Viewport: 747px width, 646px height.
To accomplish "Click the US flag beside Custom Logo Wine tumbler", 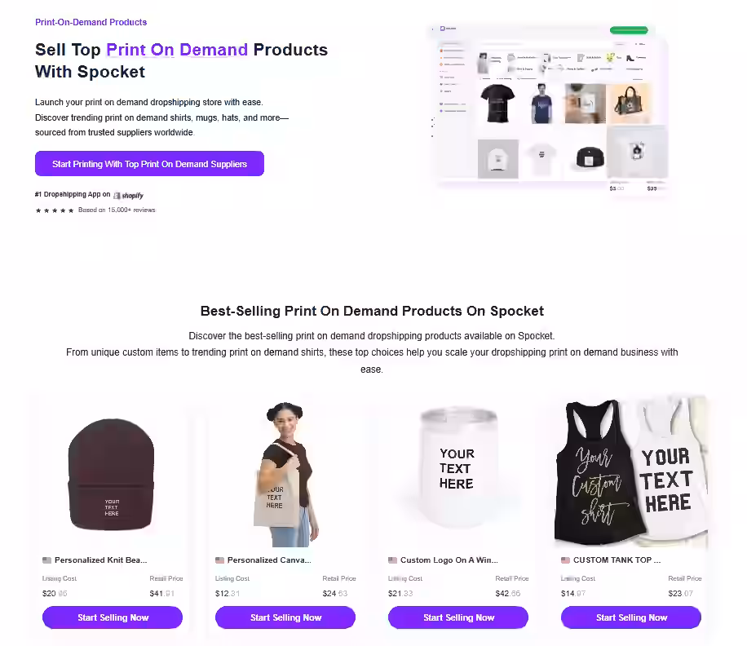I will (392, 560).
